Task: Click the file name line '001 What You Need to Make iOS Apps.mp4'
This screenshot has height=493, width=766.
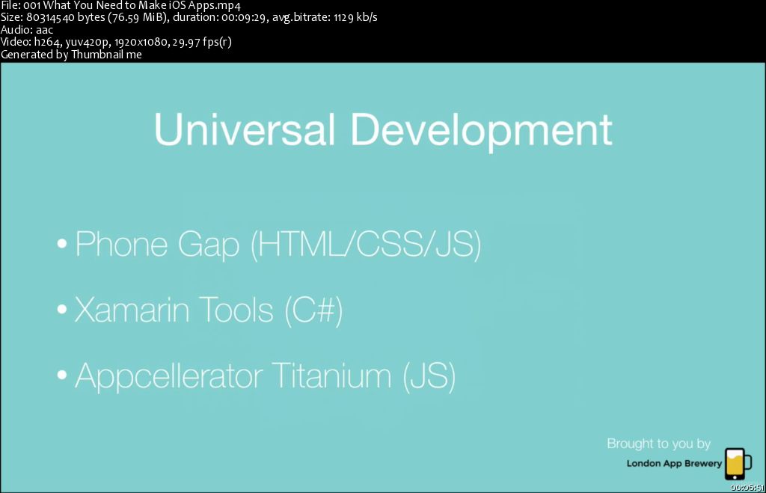Action: pyautogui.click(x=120, y=6)
